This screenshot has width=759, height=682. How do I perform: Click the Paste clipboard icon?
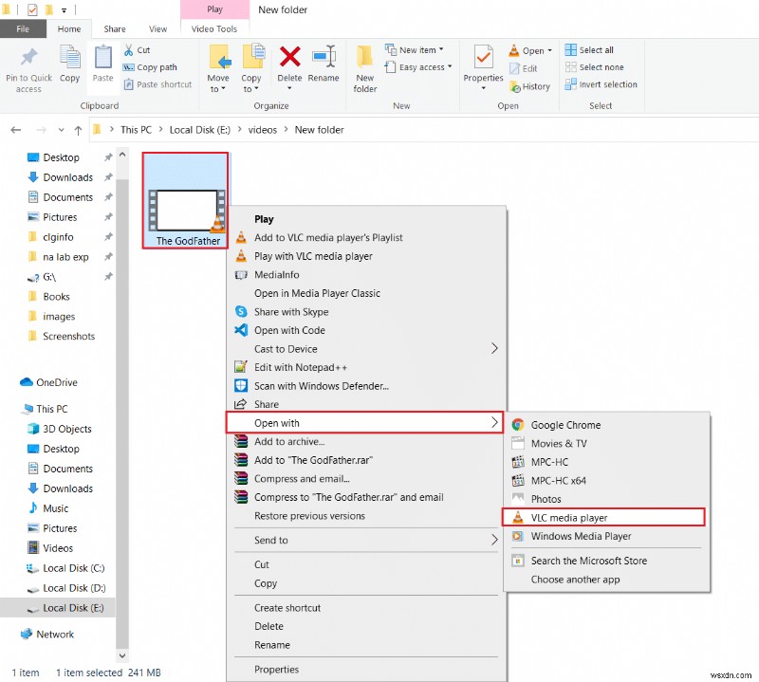click(102, 57)
